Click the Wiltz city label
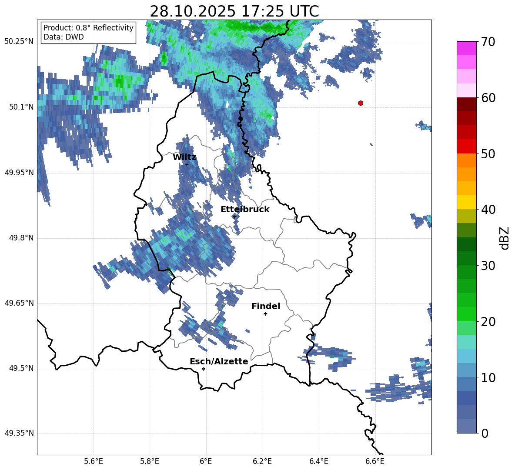 (184, 157)
